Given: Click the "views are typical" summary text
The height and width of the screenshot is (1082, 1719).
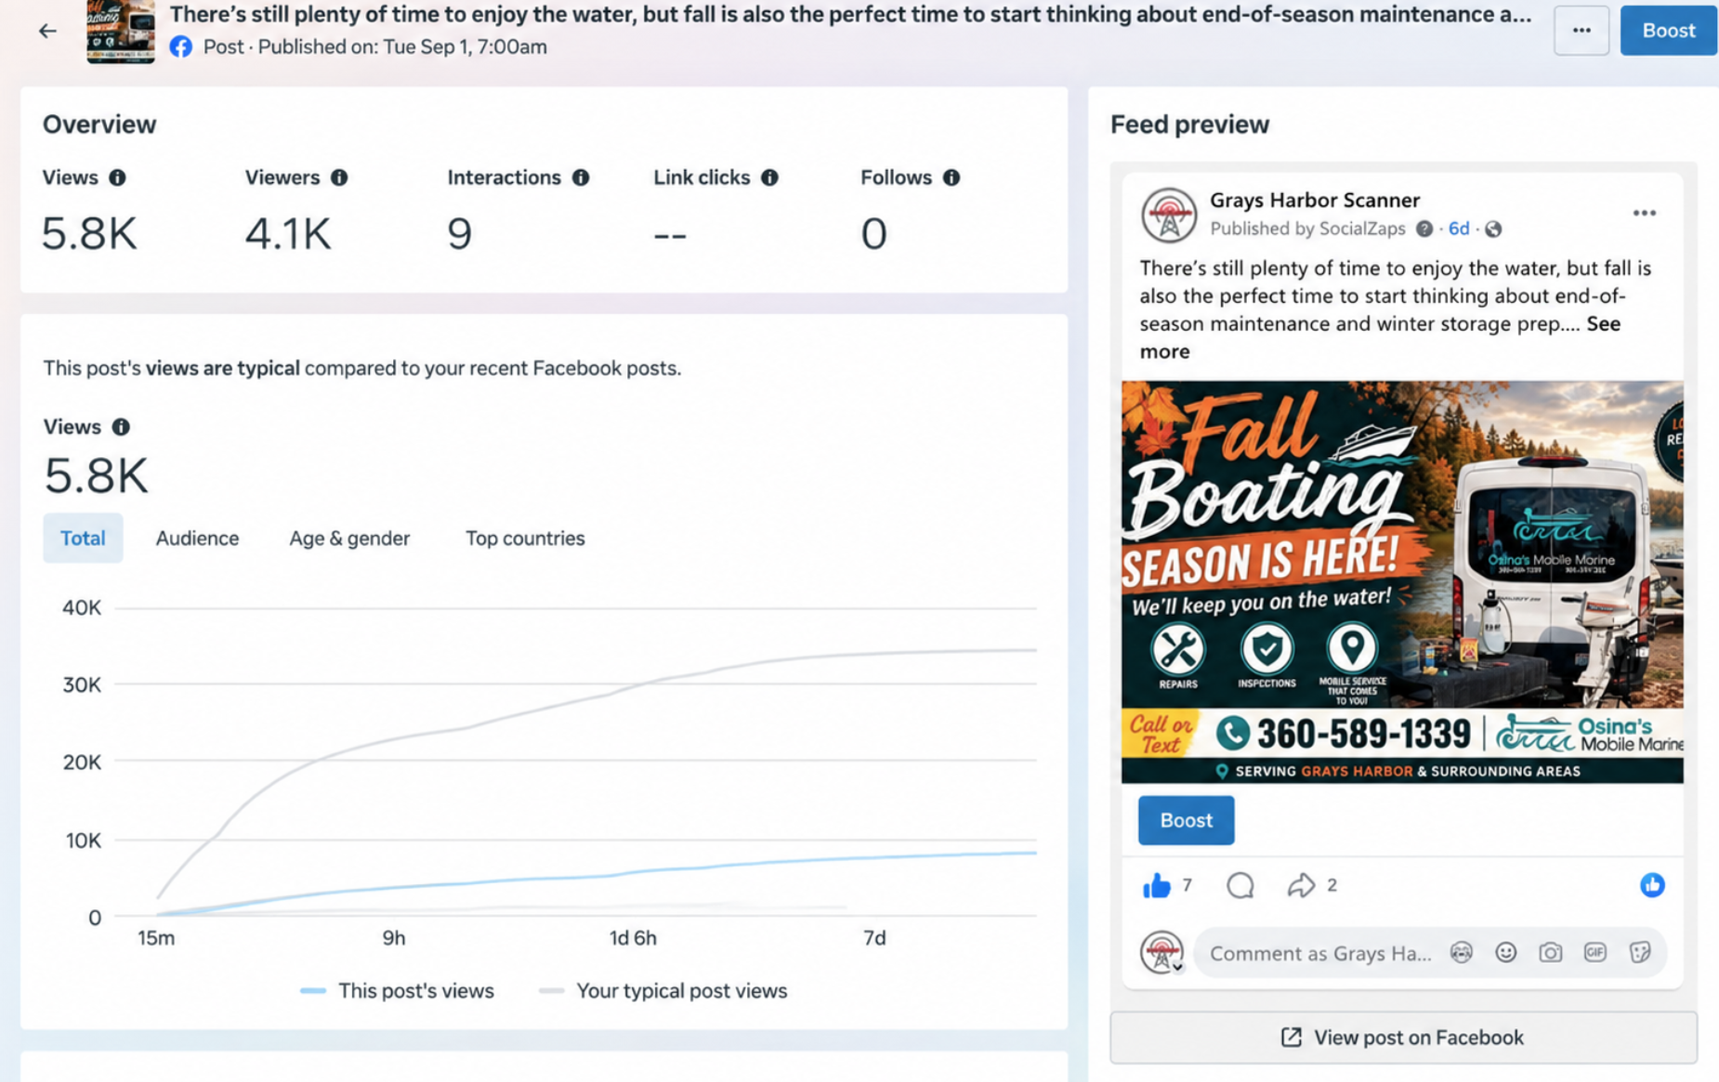Looking at the screenshot, I should tap(223, 369).
